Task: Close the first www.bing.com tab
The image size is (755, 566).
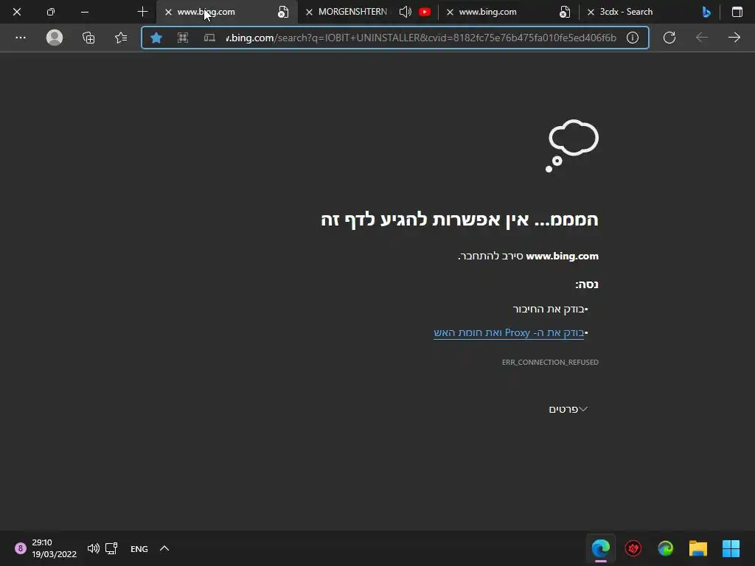Action: point(168,12)
